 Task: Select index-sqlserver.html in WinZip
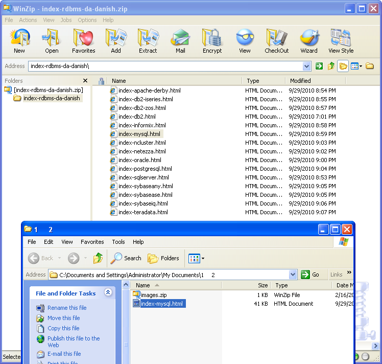coord(144,177)
